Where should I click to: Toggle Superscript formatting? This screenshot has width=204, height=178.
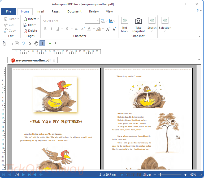(x=83, y=29)
